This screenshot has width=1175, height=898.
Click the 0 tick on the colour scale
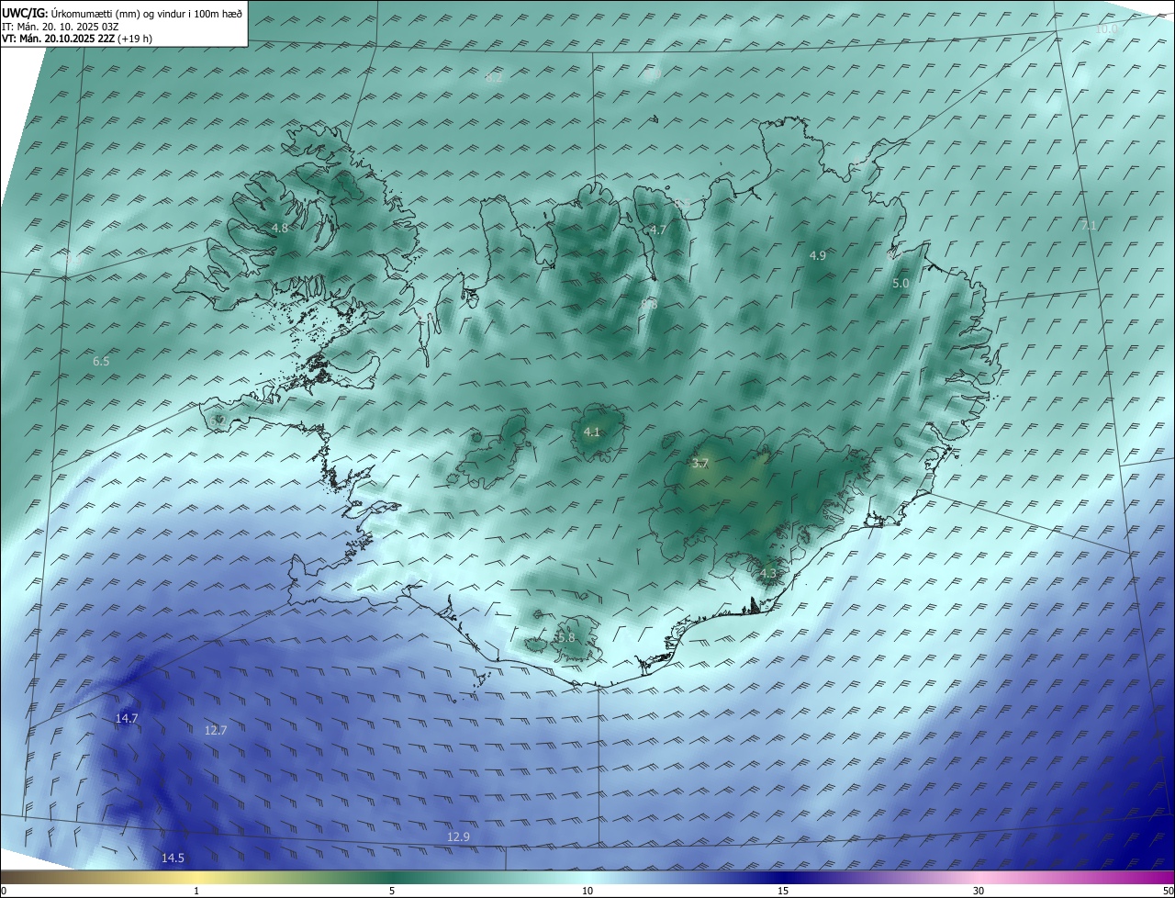pyautogui.click(x=4, y=891)
